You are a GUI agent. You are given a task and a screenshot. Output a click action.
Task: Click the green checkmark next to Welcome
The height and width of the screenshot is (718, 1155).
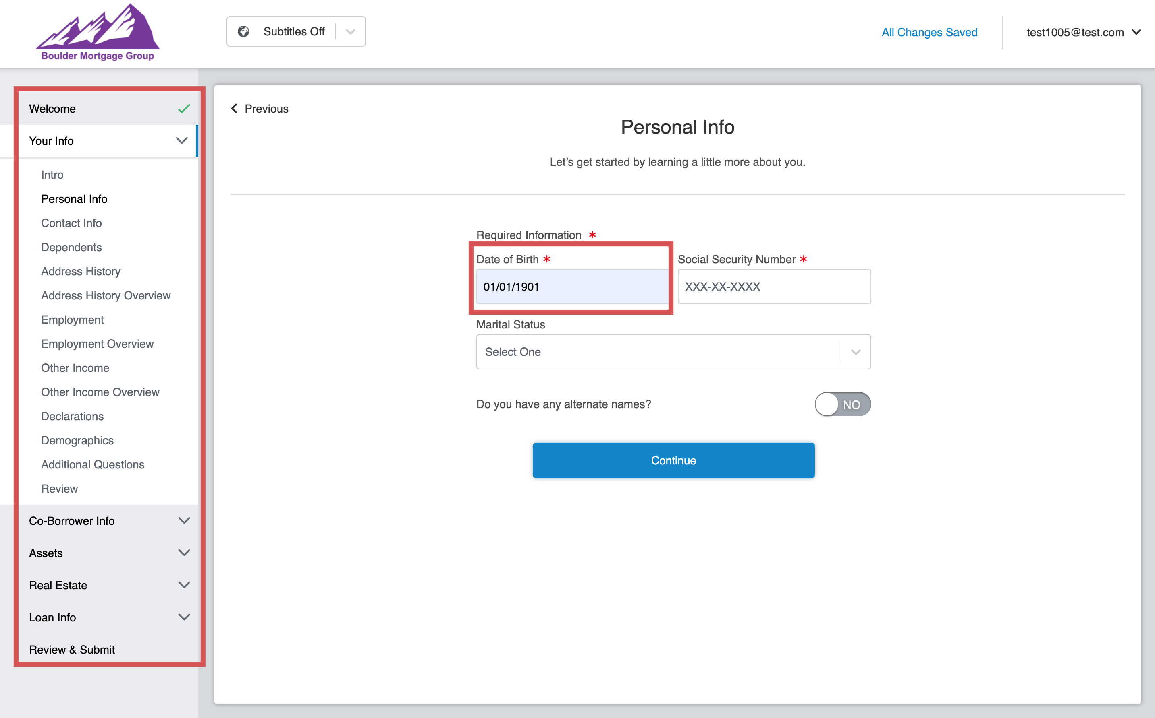184,109
